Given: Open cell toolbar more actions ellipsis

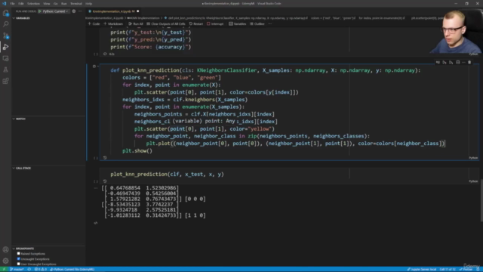Looking at the screenshot, I should click(463, 62).
